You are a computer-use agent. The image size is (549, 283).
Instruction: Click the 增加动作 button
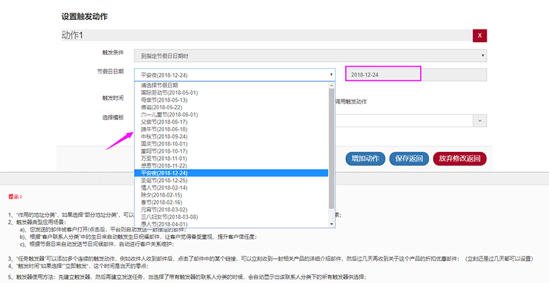click(x=366, y=159)
